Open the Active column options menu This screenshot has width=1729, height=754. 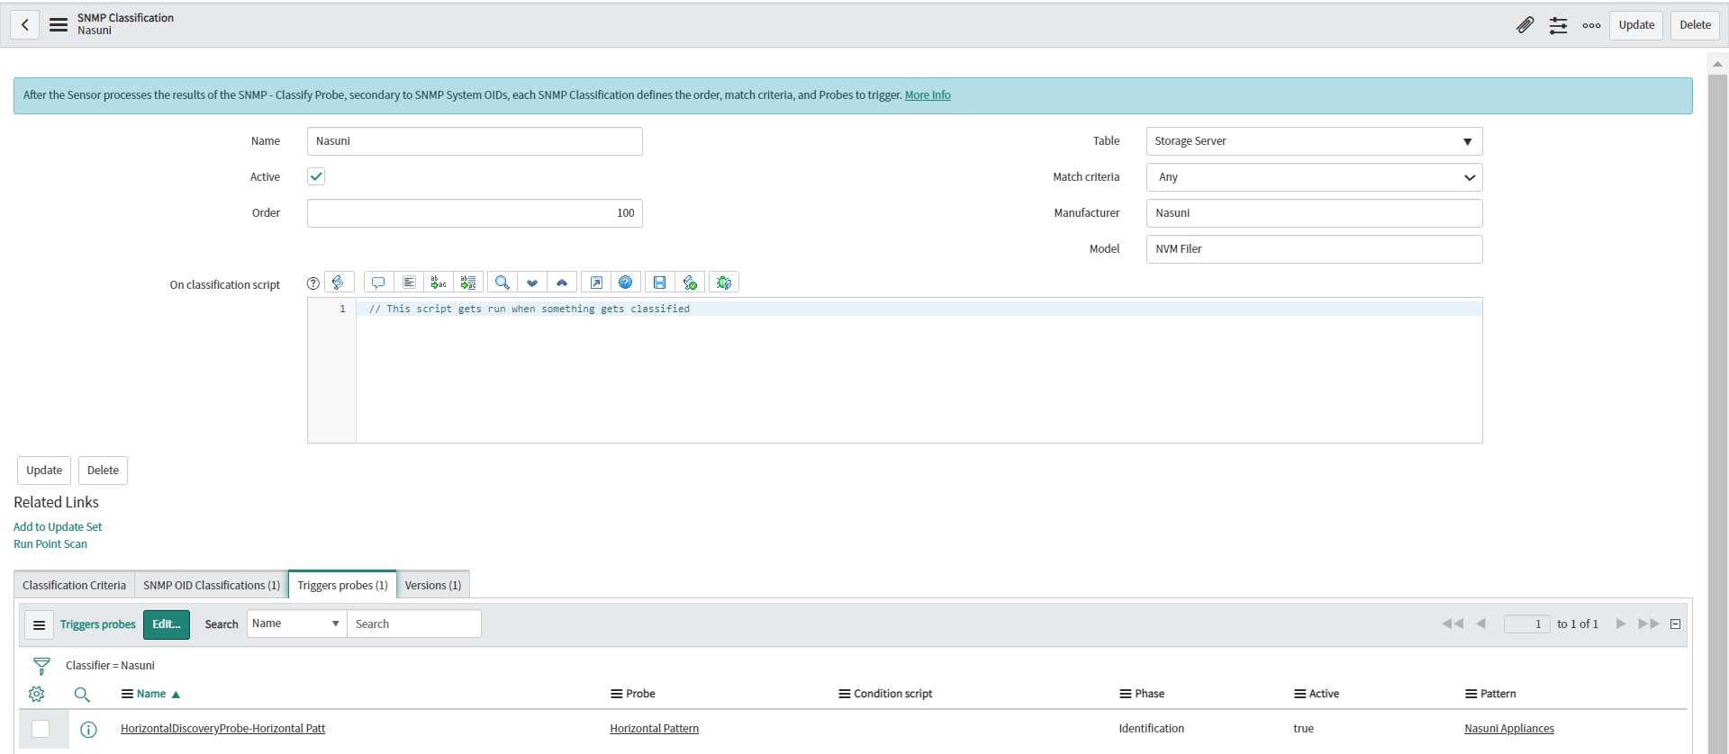1299,694
